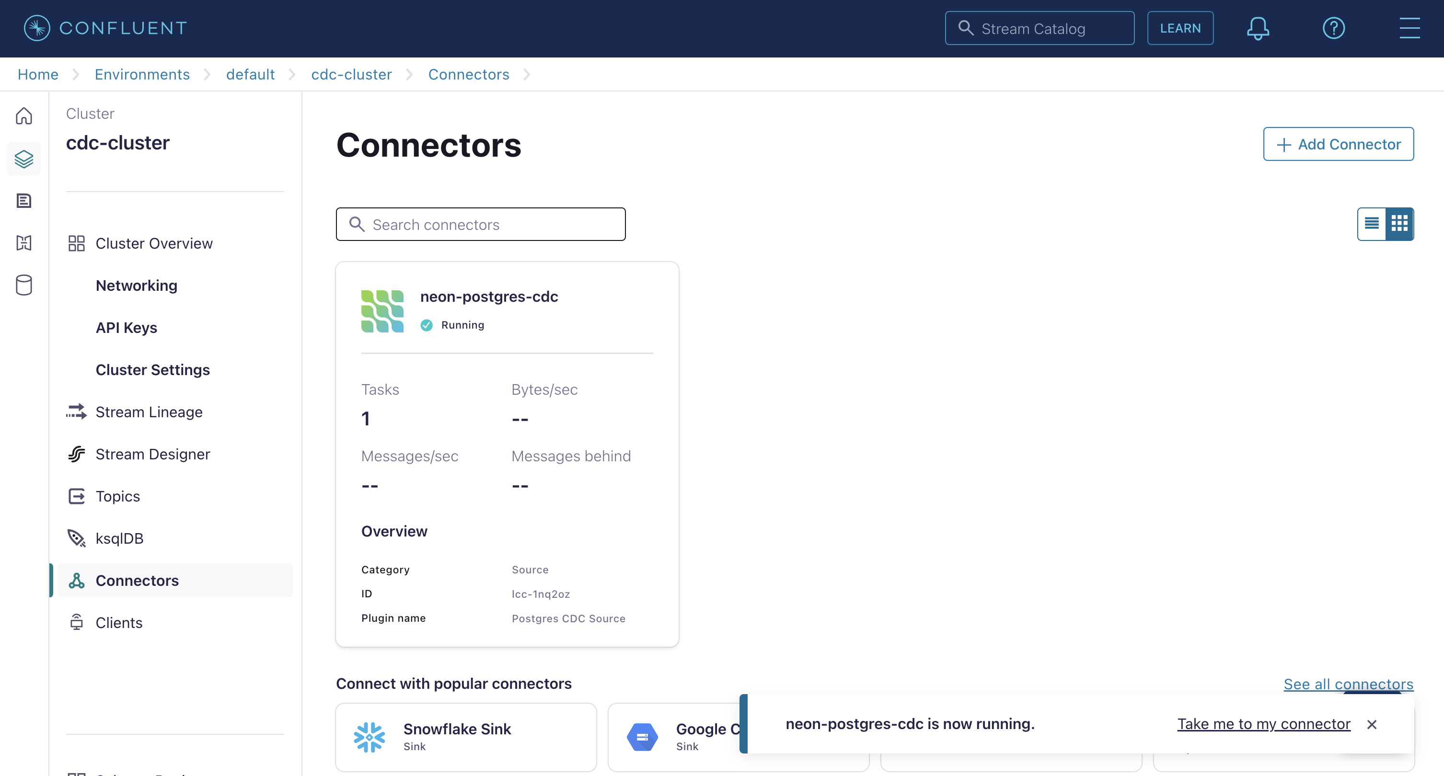This screenshot has width=1444, height=776.
Task: Click the Connectors sidebar icon
Action: click(x=76, y=581)
